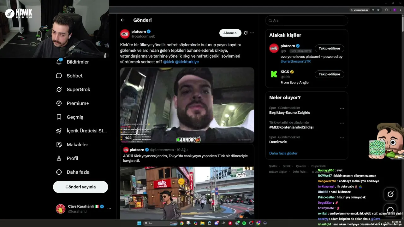Click the Grok icon beside Abone ol
Viewport: 404px width, 227px height.
click(246, 33)
